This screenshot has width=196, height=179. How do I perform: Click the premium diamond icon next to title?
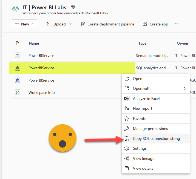[x=73, y=7]
